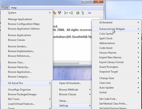Open the Color Syntax submenu
Image resolution: width=142 pixels, height=109 pixels.
coord(116,34)
